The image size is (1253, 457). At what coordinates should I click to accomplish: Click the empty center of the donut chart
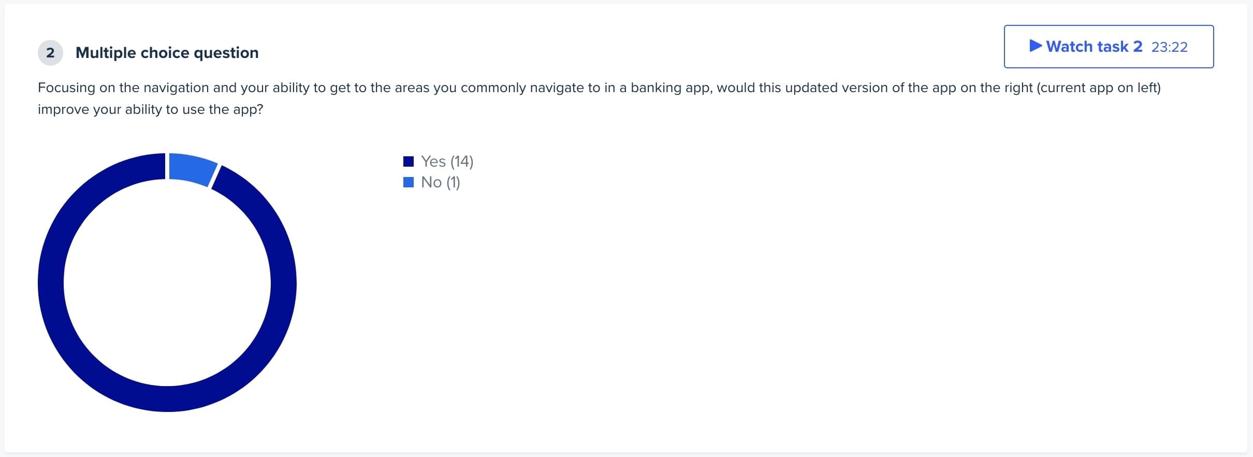pos(167,283)
